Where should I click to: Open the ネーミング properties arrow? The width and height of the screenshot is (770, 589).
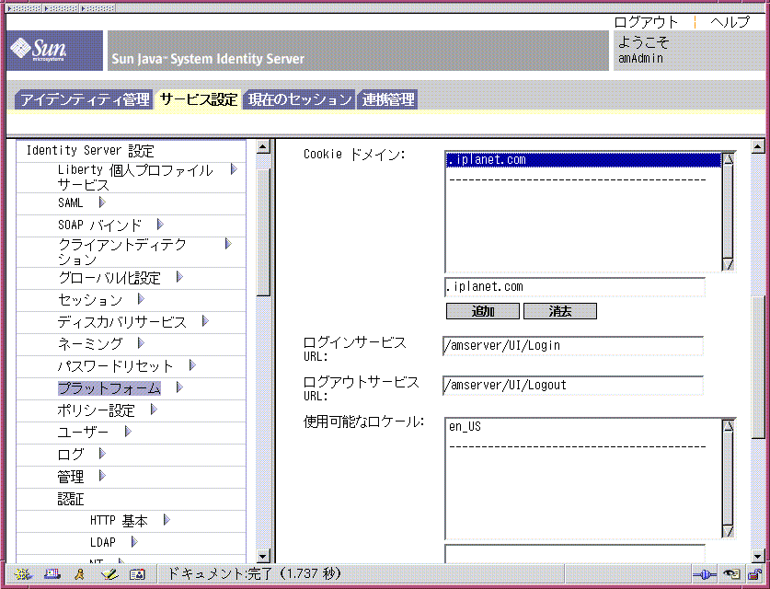(x=141, y=343)
